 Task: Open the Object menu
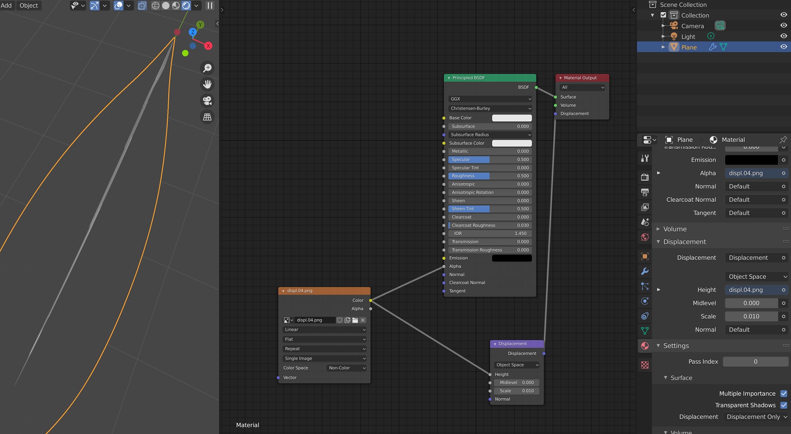pyautogui.click(x=28, y=6)
